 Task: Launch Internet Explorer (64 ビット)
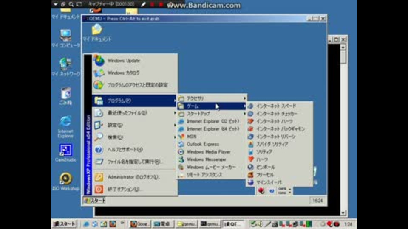click(x=212, y=129)
